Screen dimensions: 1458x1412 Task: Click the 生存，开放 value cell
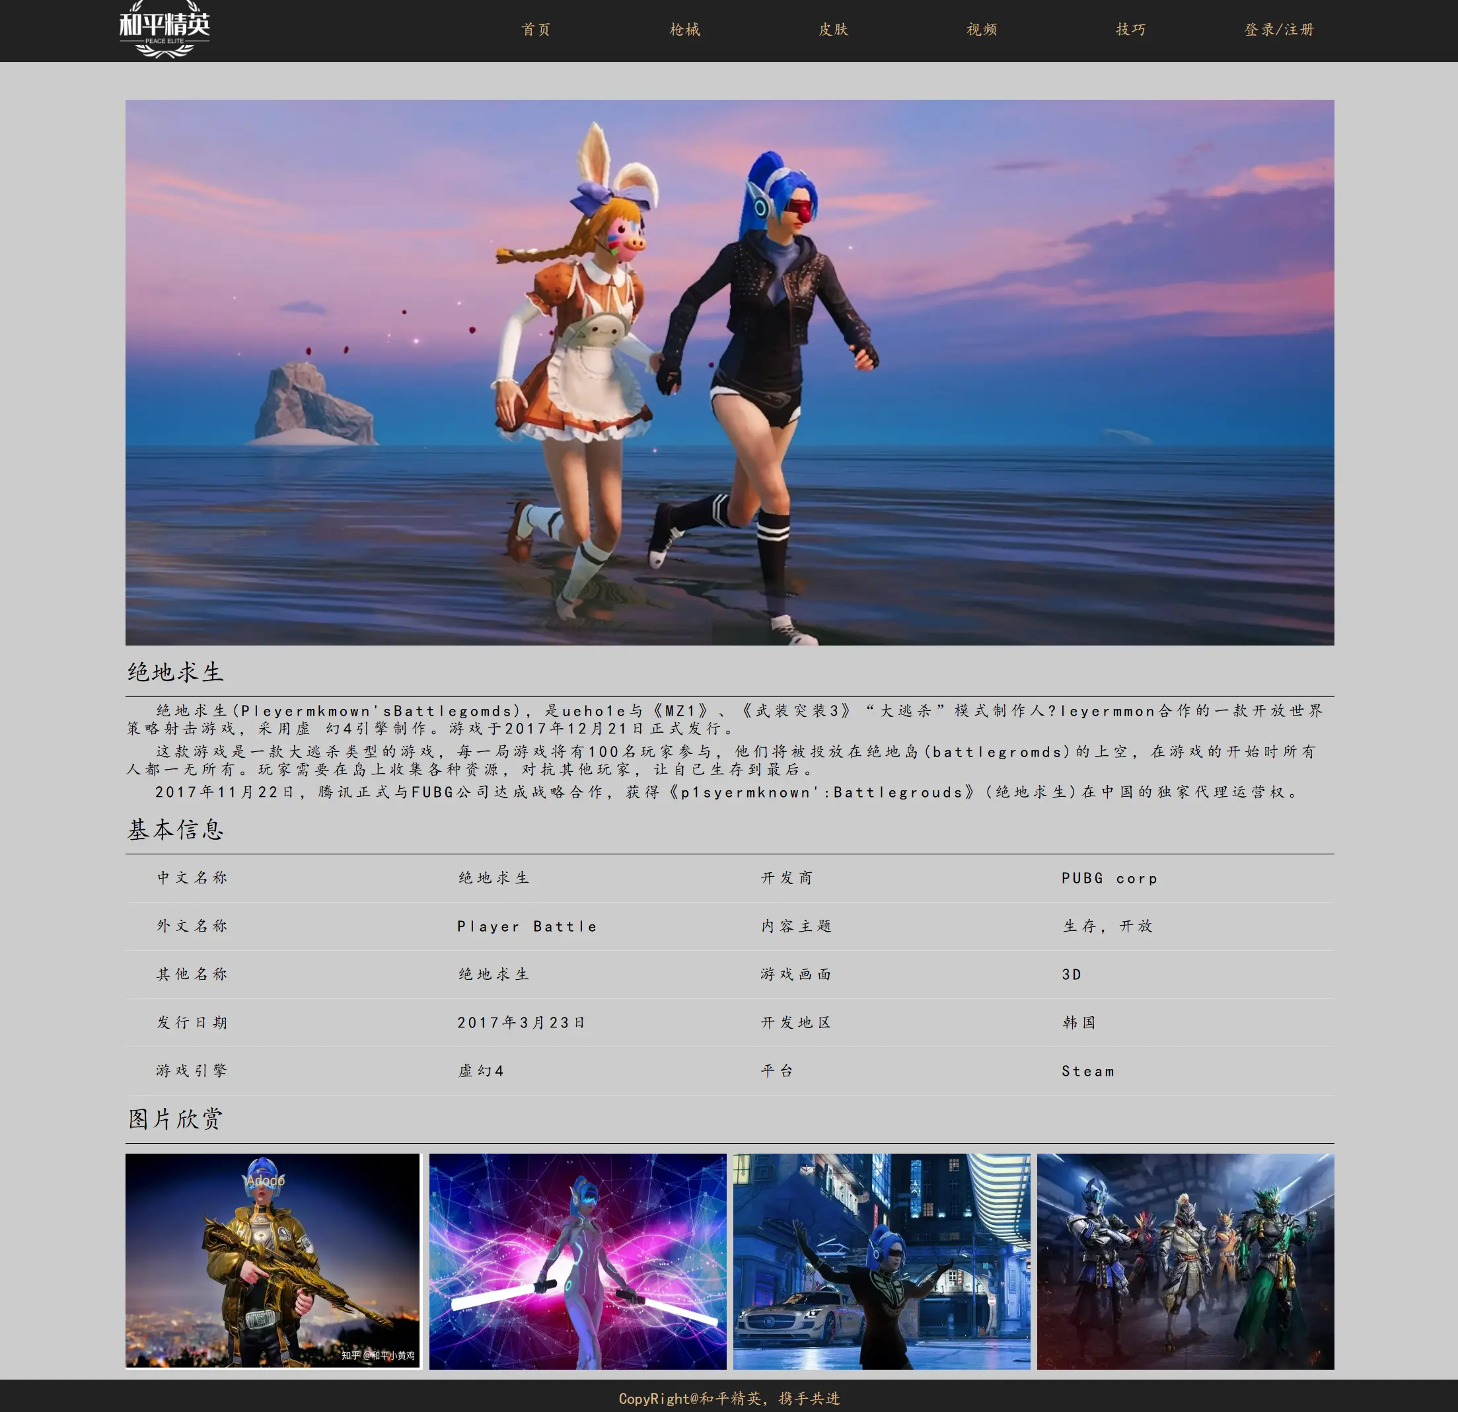tap(1108, 926)
